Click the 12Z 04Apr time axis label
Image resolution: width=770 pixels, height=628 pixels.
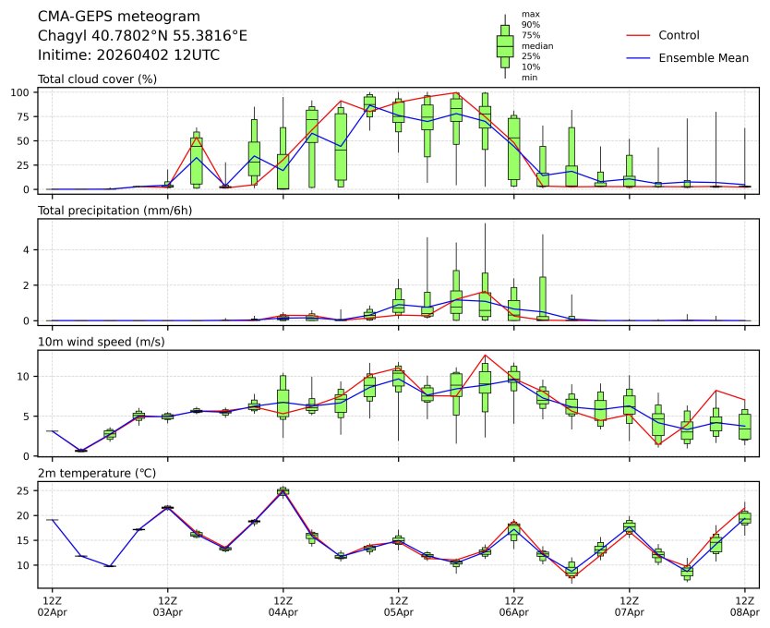(283, 607)
